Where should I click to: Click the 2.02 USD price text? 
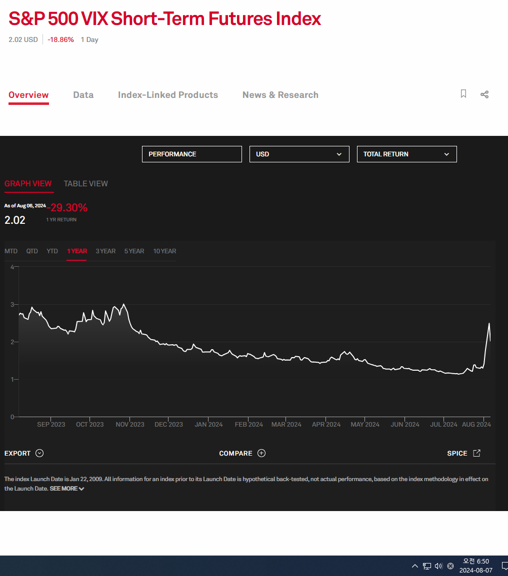tap(23, 39)
